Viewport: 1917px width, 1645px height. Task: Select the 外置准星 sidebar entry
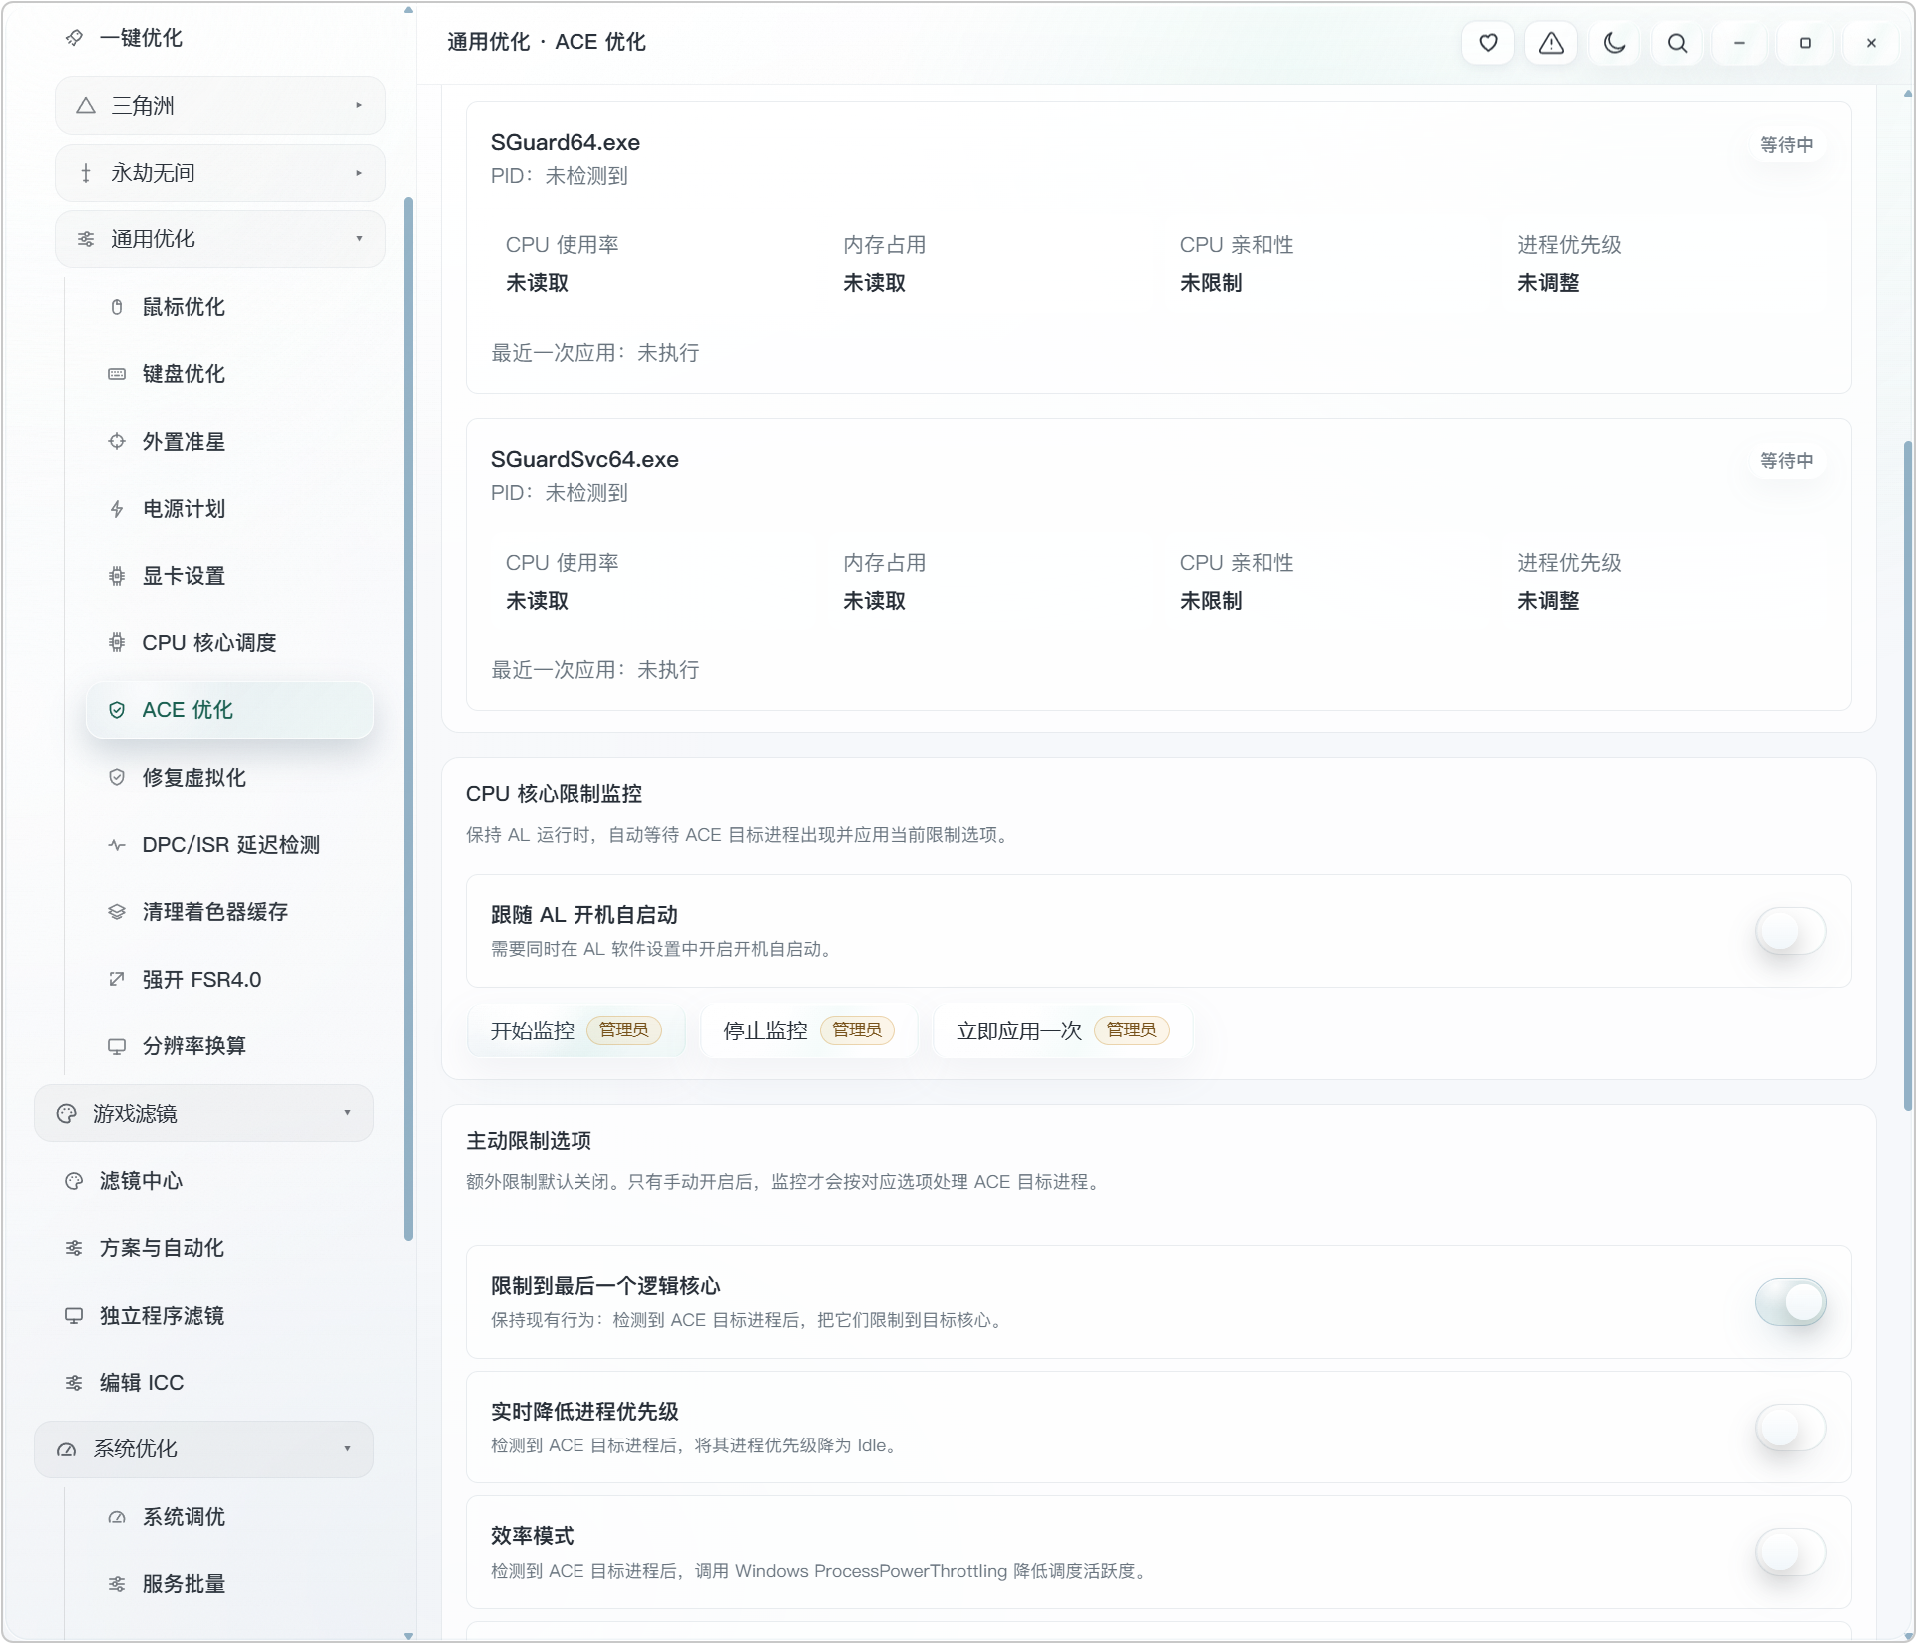pyautogui.click(x=184, y=441)
